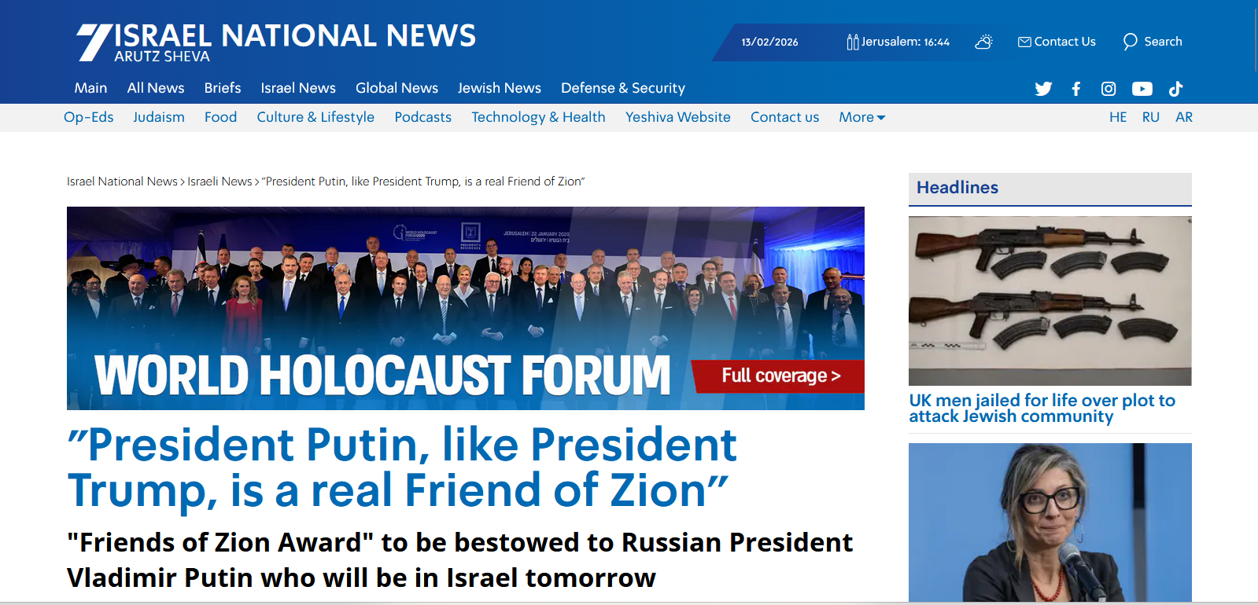Switch to the Arabic (AR) edition
Screen dimensions: 1258x605
(x=1184, y=117)
